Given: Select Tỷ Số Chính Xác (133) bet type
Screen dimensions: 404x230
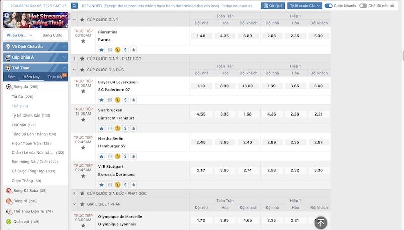Looking at the screenshot, I should pyautogui.click(x=31, y=116).
